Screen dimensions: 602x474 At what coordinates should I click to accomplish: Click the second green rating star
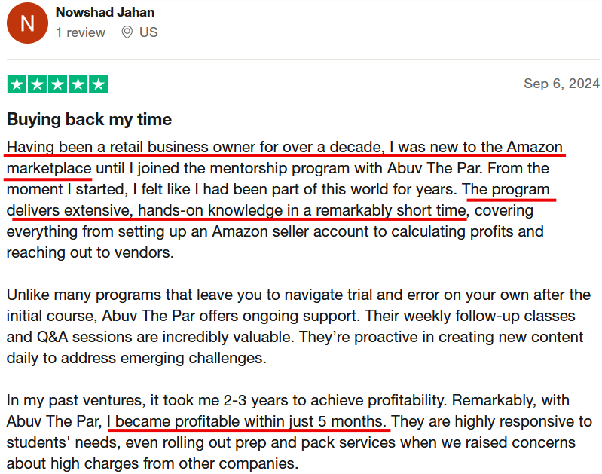point(37,84)
